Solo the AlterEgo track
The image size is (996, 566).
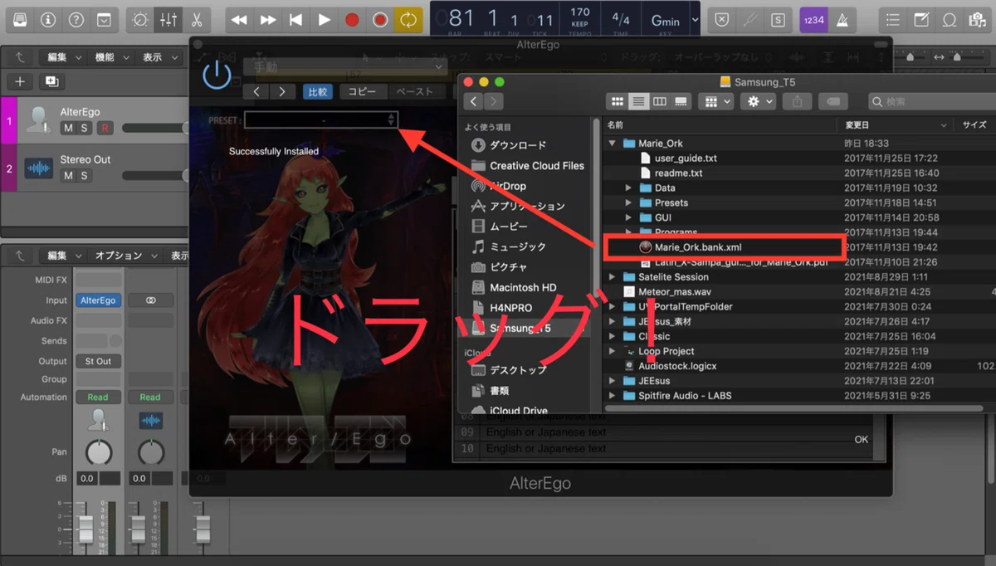(85, 128)
